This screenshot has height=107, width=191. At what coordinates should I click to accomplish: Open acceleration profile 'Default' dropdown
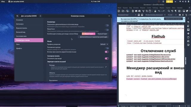point(104,44)
